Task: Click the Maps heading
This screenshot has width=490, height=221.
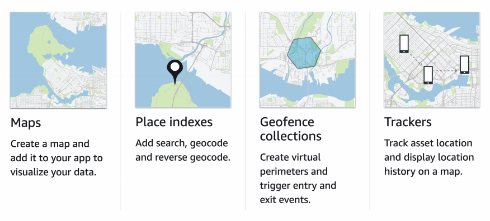Action: tap(26, 123)
